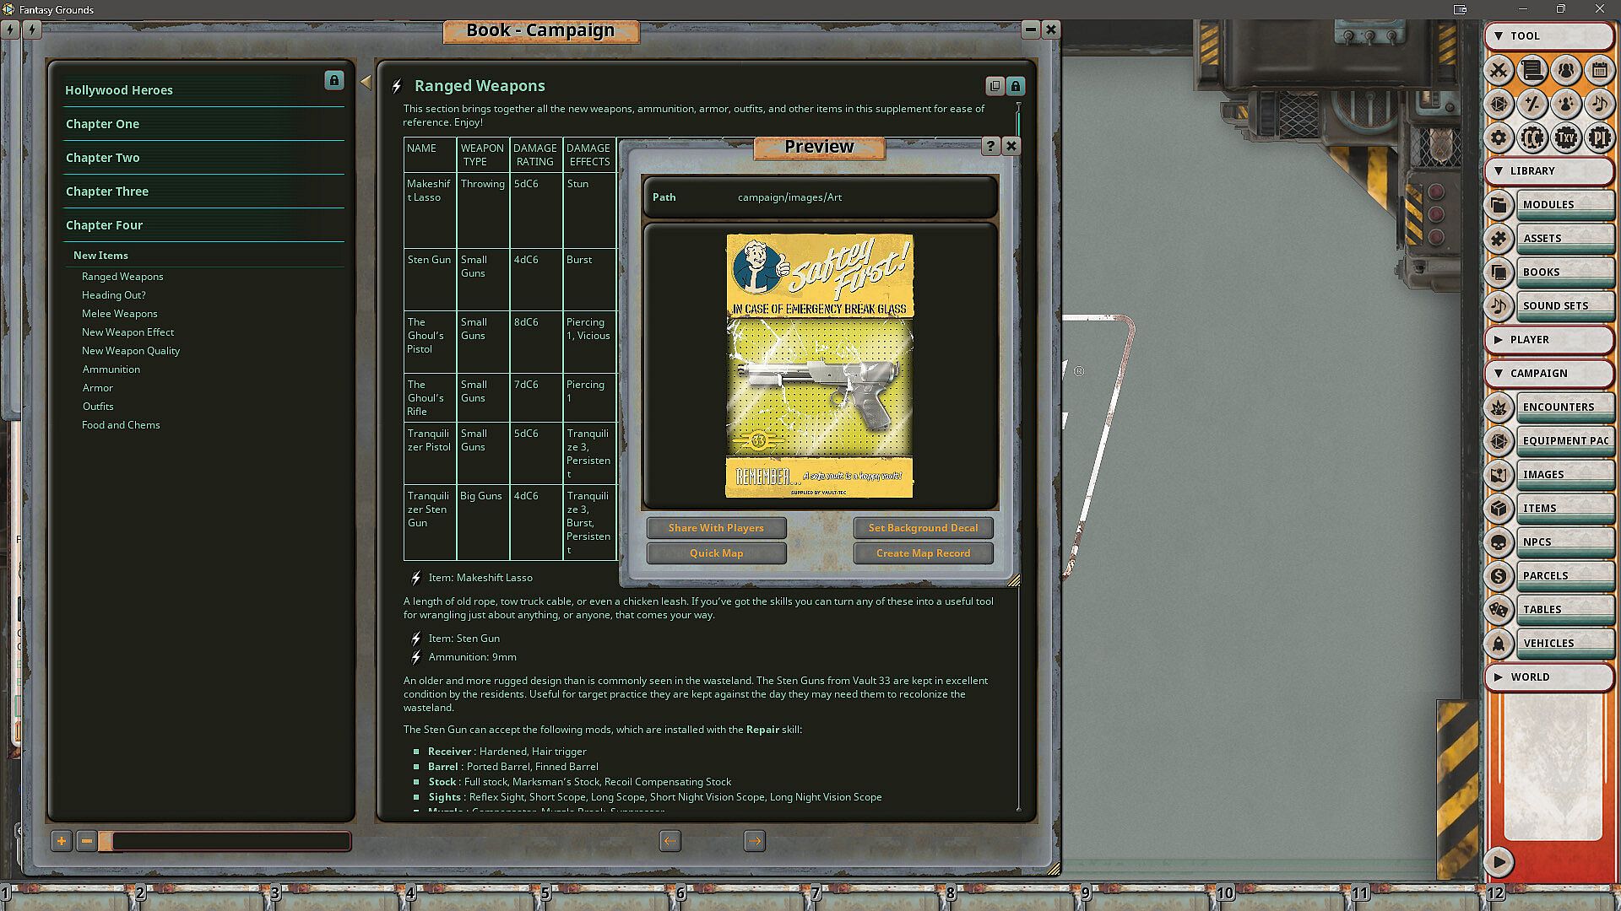Click the Share With Players button
Viewport: 1621px width, 911px height.
[x=716, y=528]
